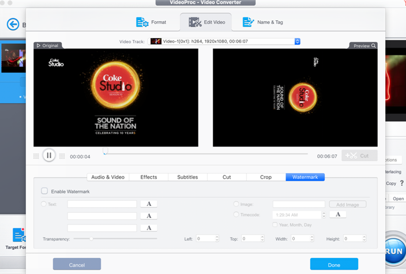Screen dimensions: 406x274
Task: Enable the Watermark checkbox
Action: [x=44, y=191]
